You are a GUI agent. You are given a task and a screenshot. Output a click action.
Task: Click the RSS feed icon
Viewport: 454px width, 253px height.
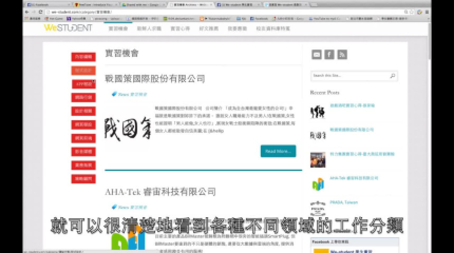click(342, 54)
